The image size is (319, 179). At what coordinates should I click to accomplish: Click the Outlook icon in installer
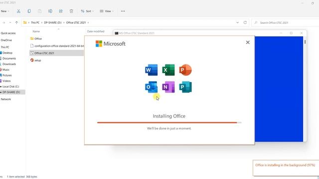click(x=151, y=87)
